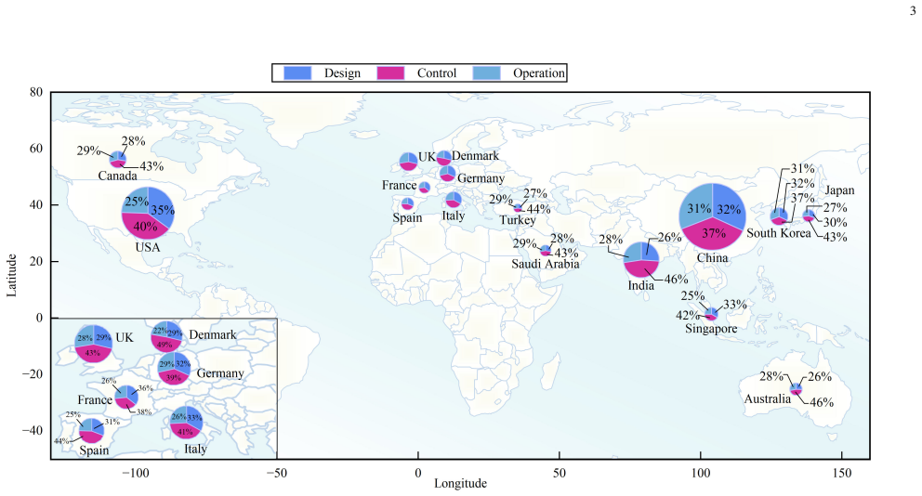Click the 'India' country label
The width and height of the screenshot is (922, 496).
pos(641,285)
